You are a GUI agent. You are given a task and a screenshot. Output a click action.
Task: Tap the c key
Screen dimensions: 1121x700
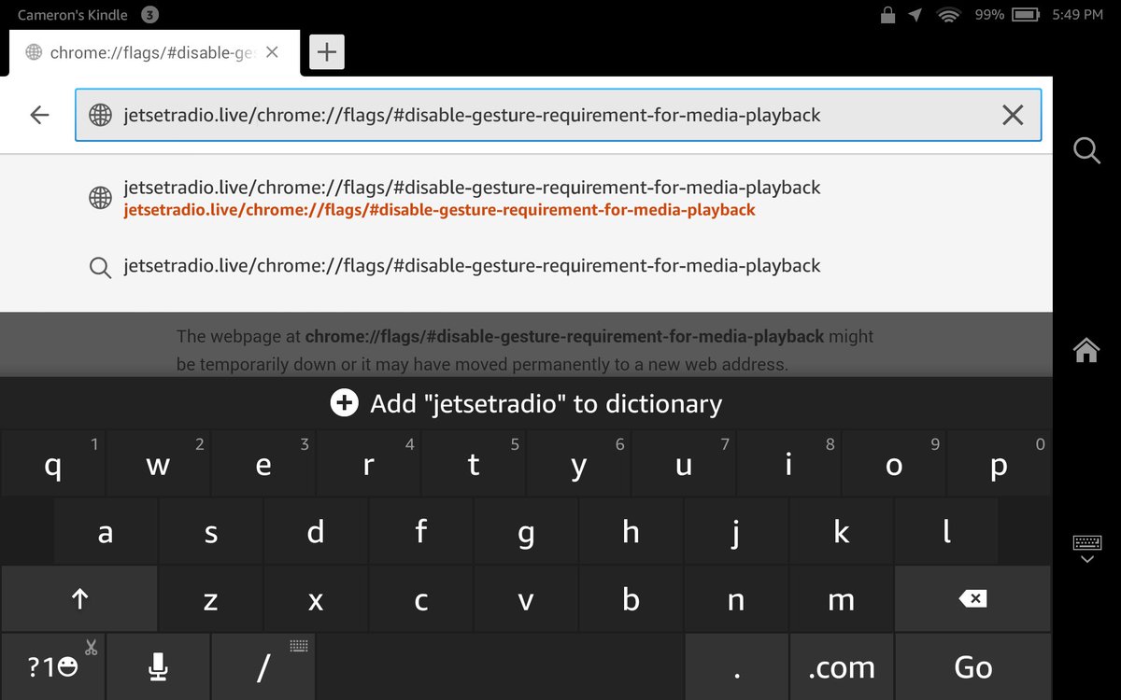coord(421,600)
